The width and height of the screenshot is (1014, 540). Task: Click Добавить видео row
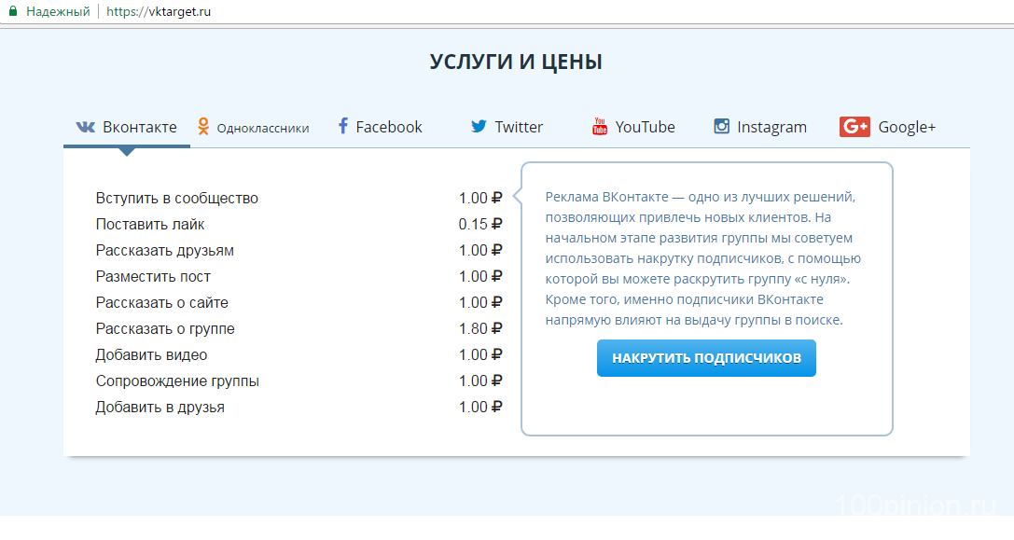[x=299, y=354]
